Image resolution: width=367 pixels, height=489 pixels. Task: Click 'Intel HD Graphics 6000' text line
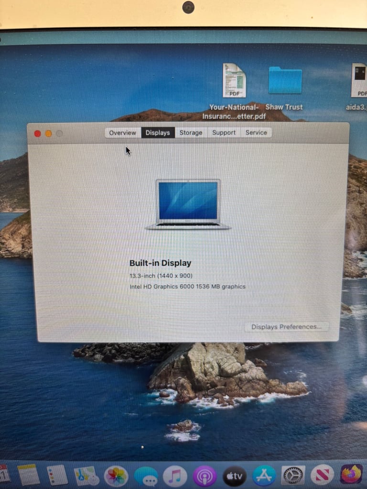[187, 287]
